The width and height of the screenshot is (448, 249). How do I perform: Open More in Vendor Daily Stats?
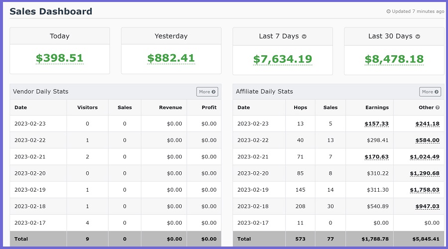[207, 92]
